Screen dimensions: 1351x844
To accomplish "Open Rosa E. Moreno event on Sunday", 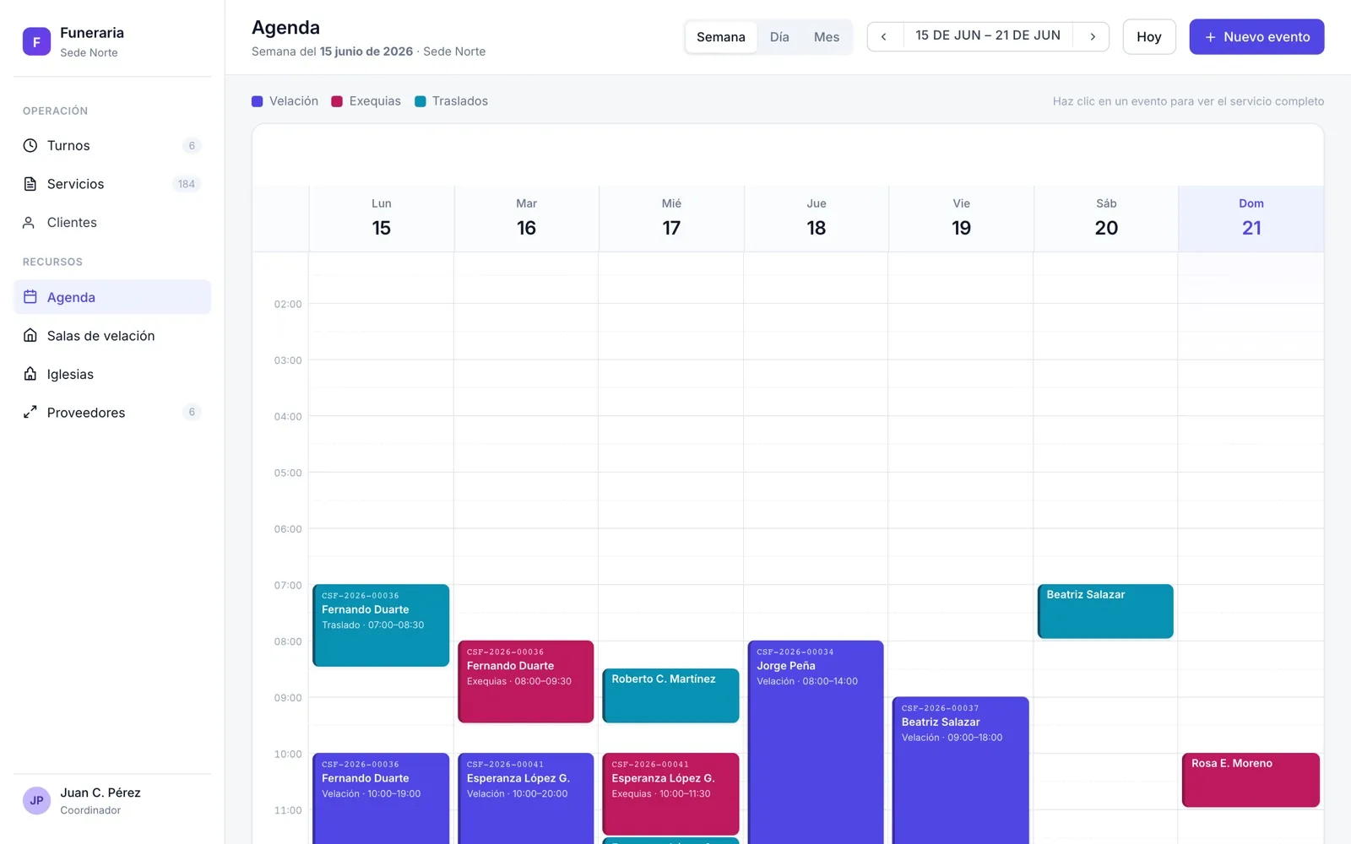I will click(x=1251, y=780).
